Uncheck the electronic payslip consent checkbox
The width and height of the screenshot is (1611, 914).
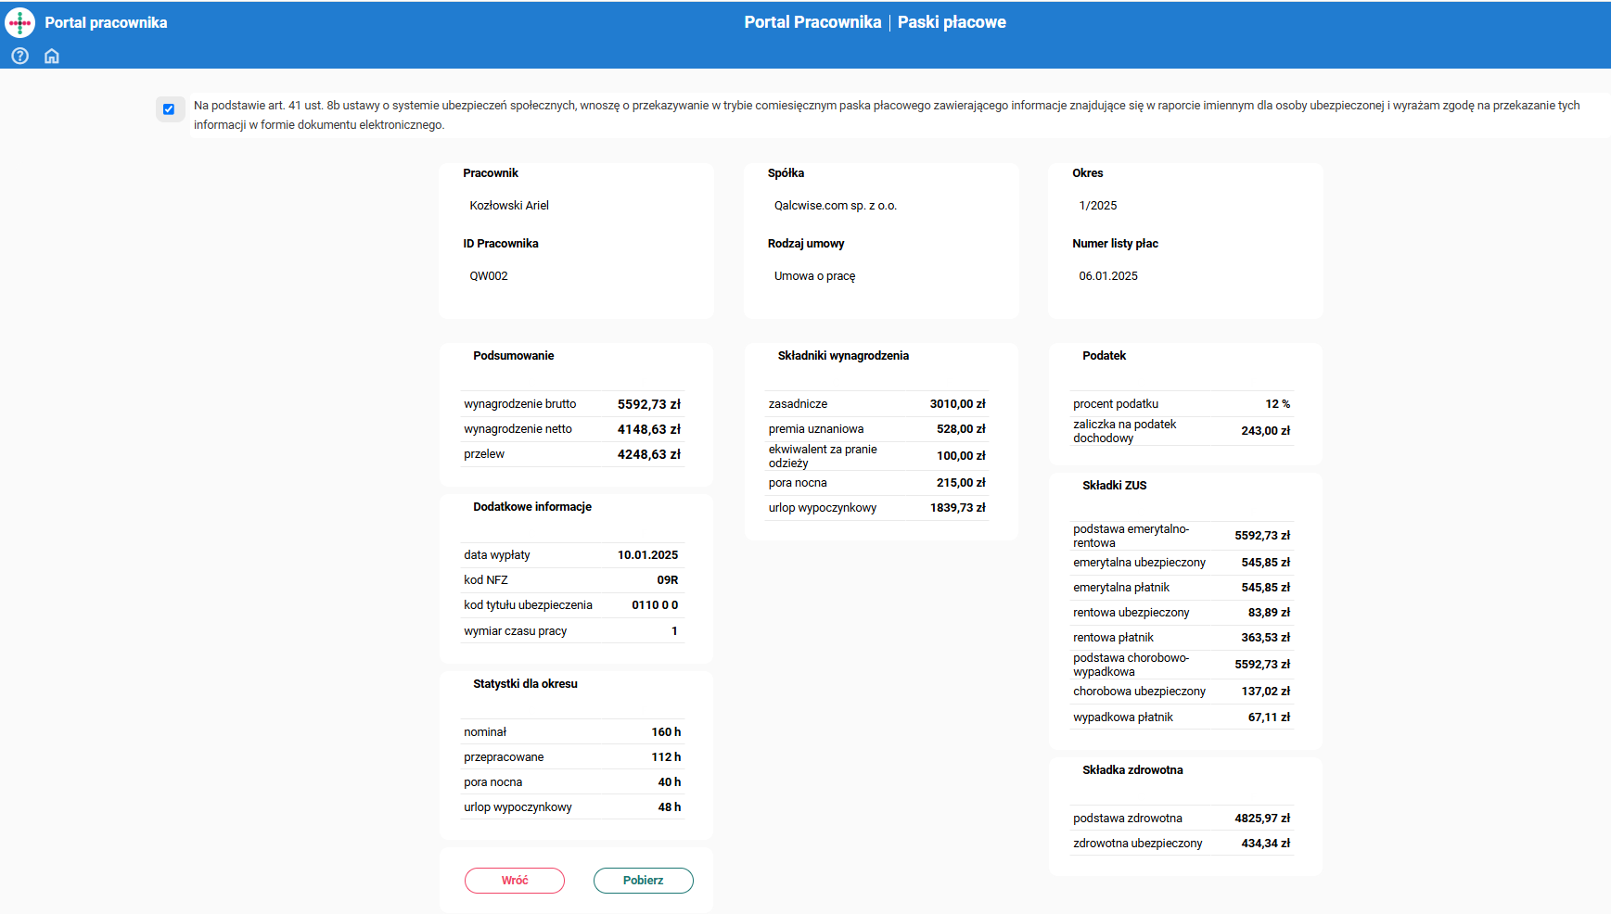[x=169, y=109]
